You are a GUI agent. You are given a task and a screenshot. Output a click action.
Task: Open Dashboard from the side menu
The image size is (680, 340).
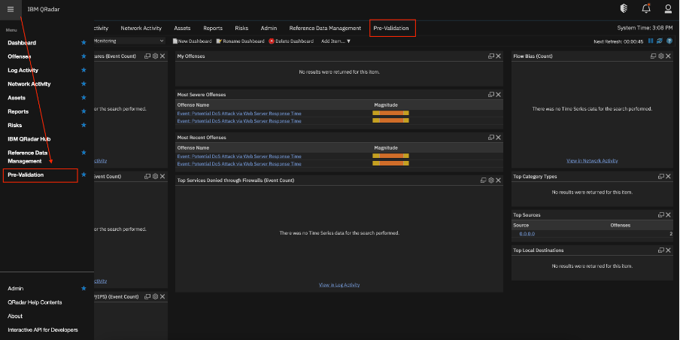tap(22, 43)
